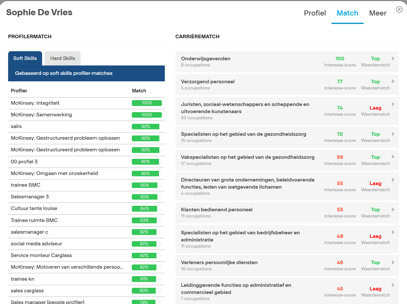Open the Meer tab
This screenshot has width=407, height=304.
click(378, 13)
